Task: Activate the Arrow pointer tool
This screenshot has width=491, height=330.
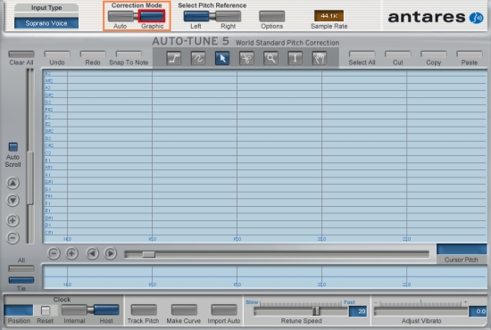Action: 222,59
